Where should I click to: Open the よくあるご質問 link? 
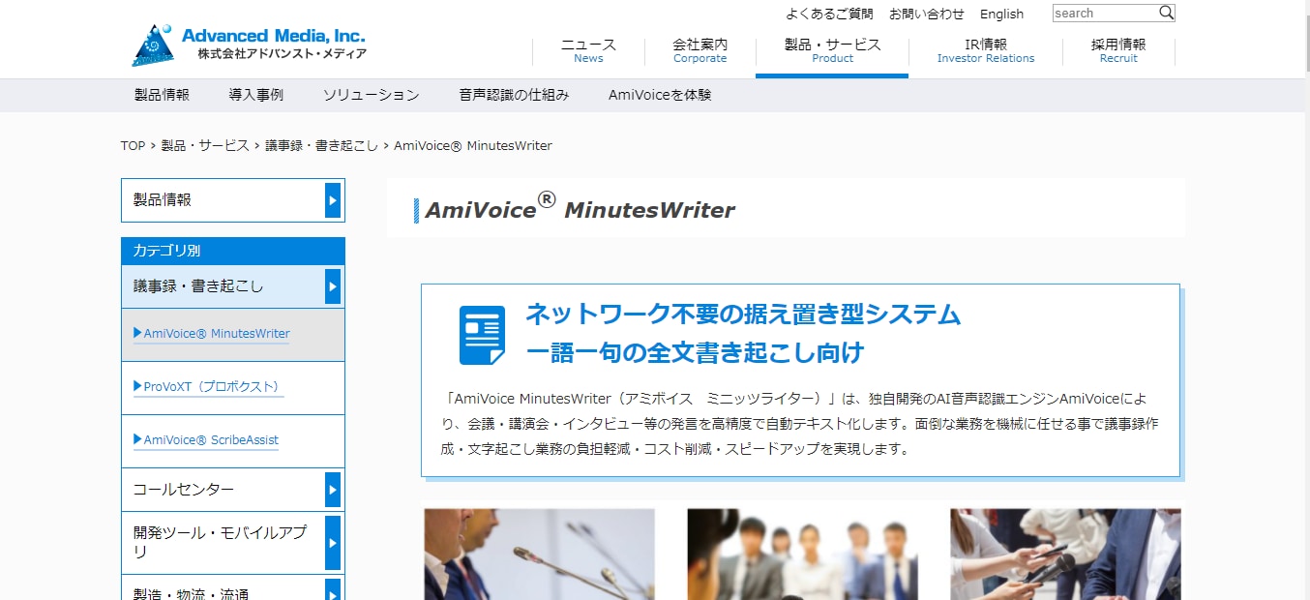pyautogui.click(x=829, y=14)
